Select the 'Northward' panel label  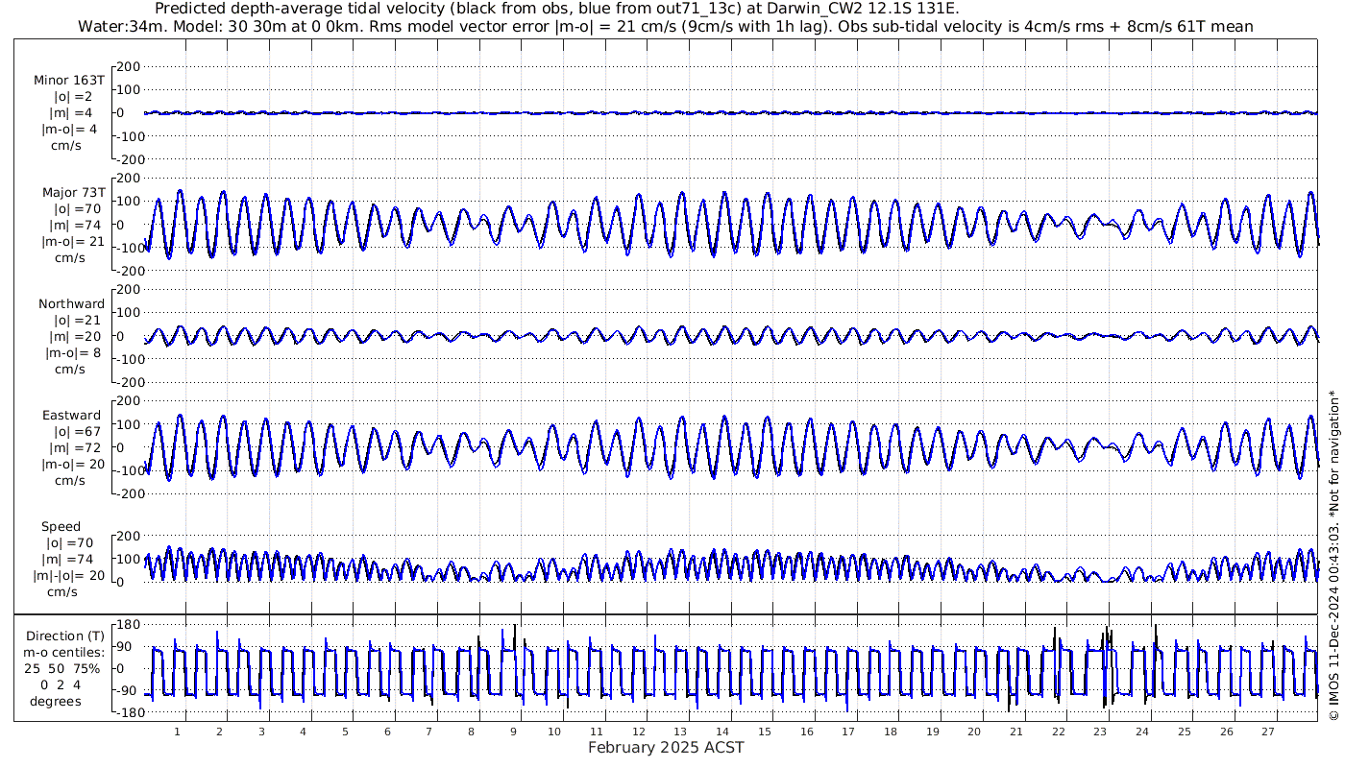72,303
